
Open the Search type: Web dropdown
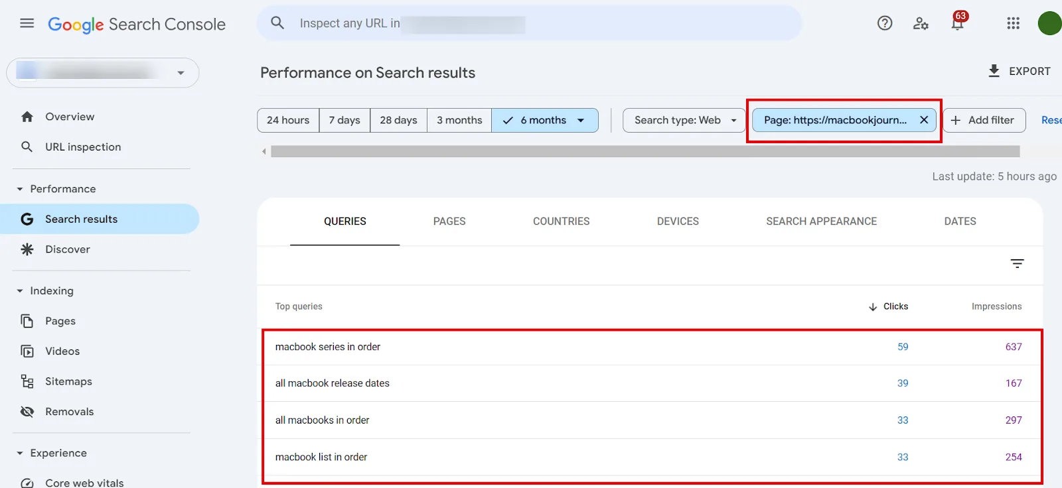684,120
